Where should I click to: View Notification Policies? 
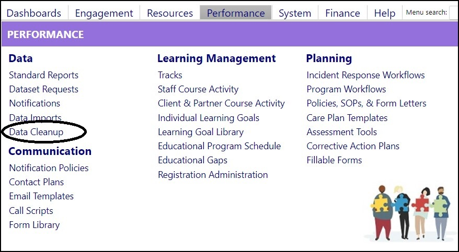[49, 168]
